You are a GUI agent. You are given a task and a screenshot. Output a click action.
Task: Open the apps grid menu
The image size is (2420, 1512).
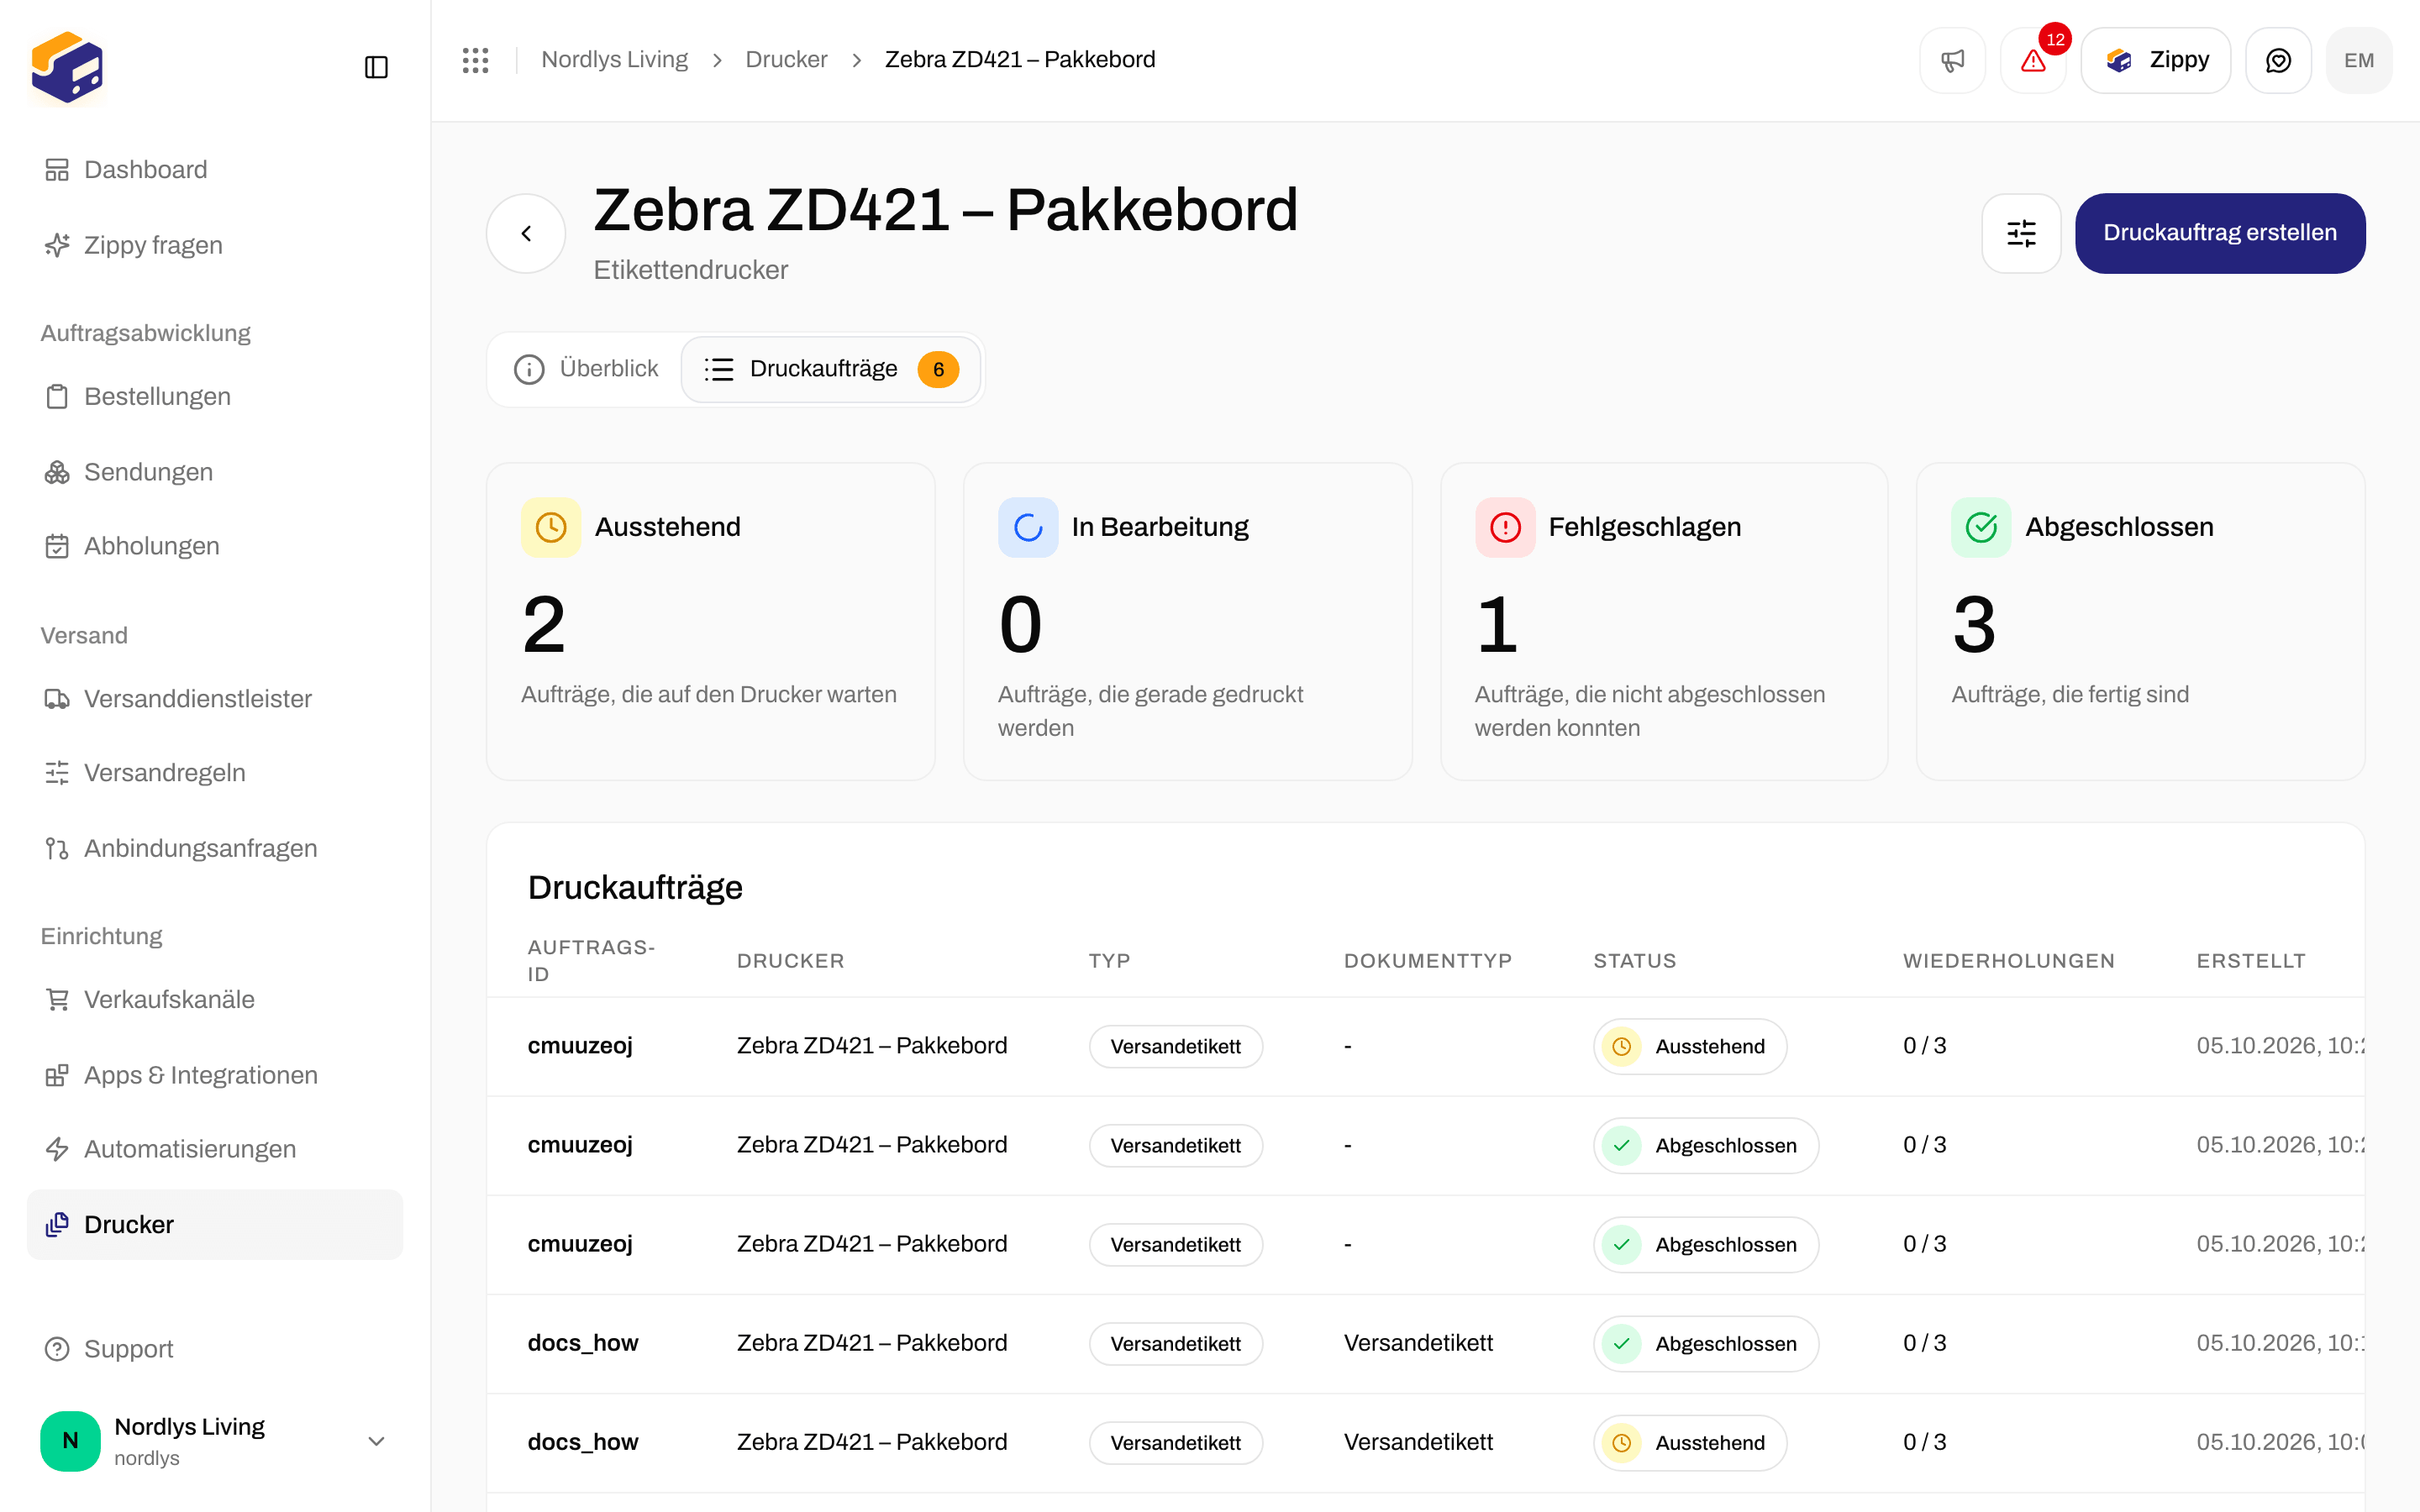click(476, 60)
